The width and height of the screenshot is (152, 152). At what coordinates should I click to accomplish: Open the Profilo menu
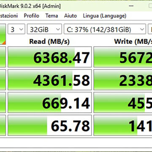point(31,16)
